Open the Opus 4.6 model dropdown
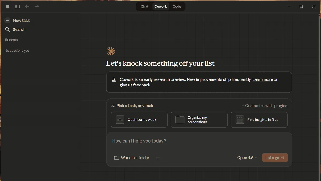This screenshot has height=181, width=321. (x=247, y=158)
